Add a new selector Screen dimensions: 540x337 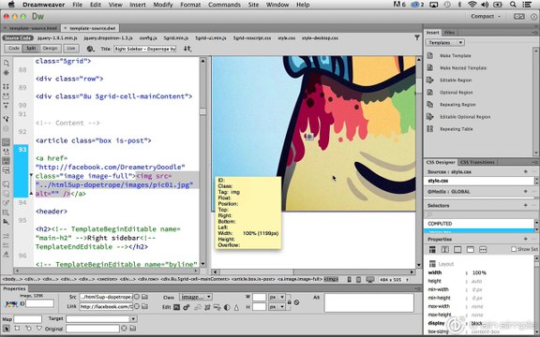pyautogui.click(x=526, y=205)
